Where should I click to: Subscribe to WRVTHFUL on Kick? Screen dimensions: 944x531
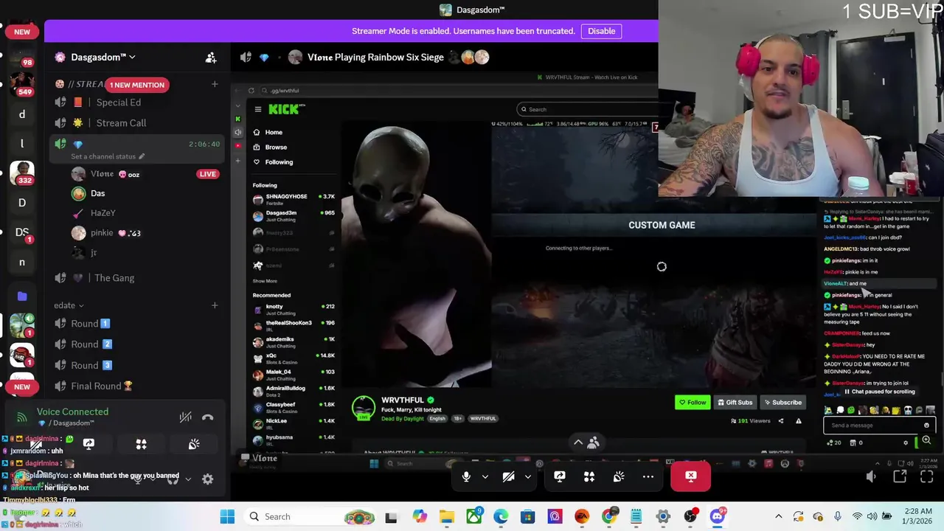782,403
